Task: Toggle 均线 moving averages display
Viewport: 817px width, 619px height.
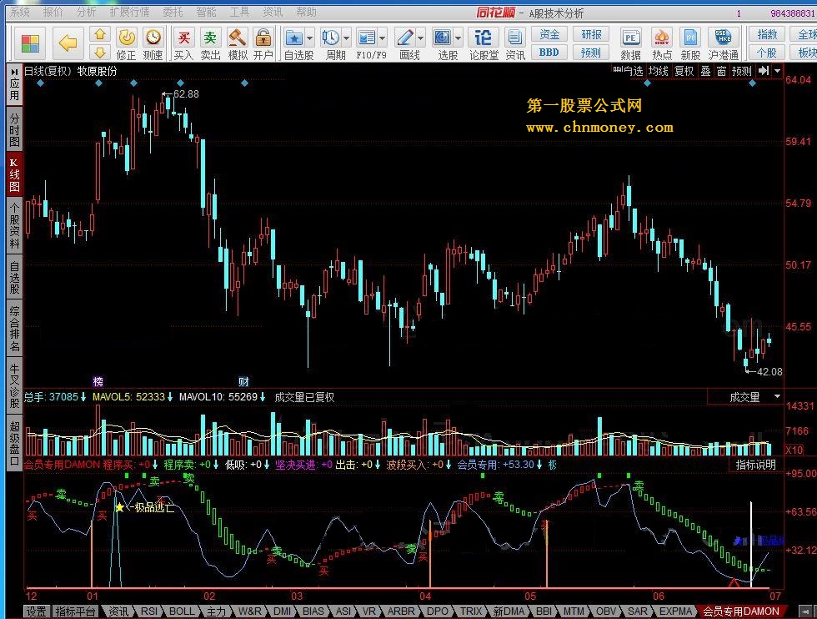Action: [x=659, y=71]
